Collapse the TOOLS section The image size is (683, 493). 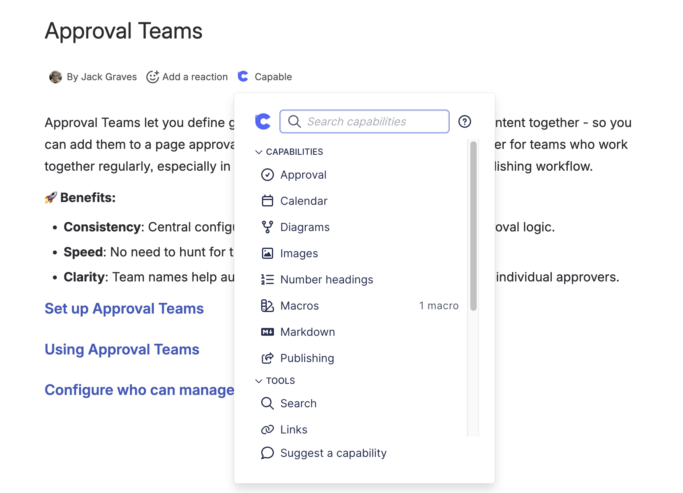[x=259, y=381]
